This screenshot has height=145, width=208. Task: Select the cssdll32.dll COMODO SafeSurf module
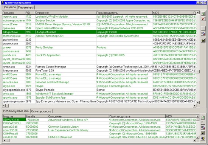click(99, 137)
